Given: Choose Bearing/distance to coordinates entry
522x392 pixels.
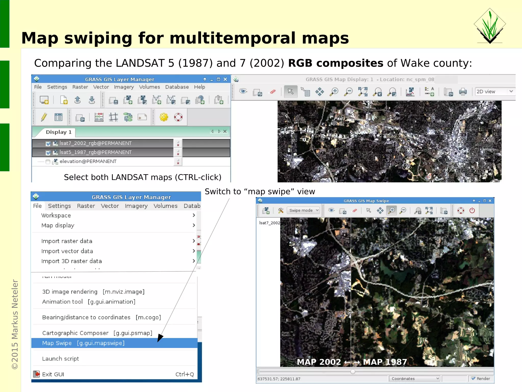Looking at the screenshot, I should pos(114,317).
